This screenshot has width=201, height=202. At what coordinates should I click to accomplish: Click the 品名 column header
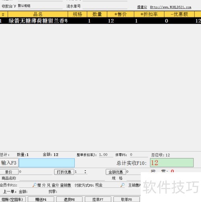[x=38, y=14]
